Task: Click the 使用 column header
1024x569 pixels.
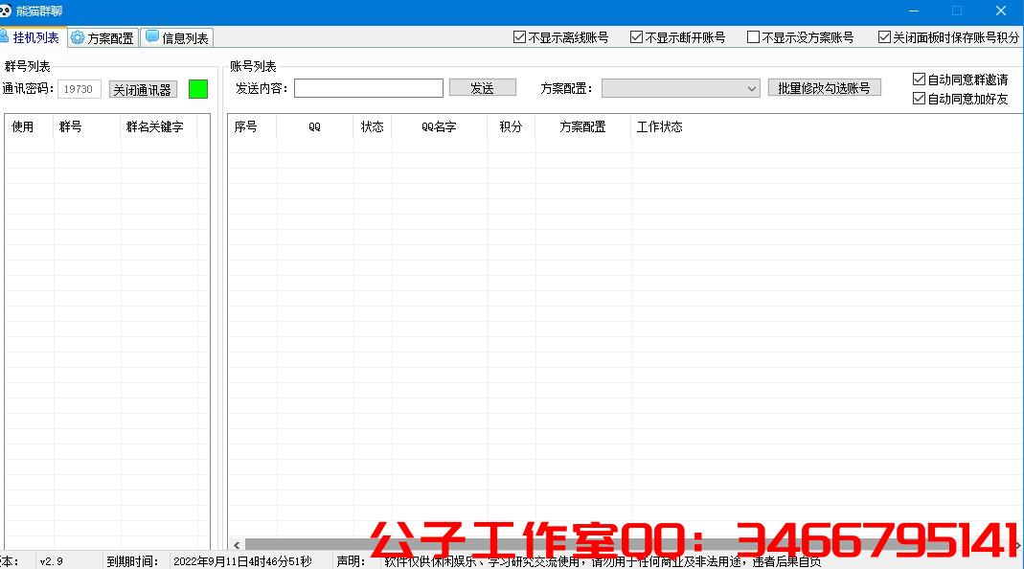Action: (28, 126)
